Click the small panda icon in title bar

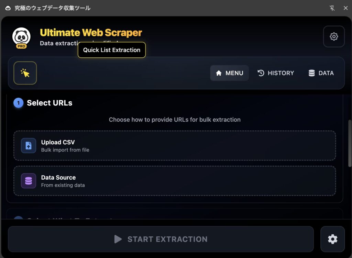pos(8,8)
